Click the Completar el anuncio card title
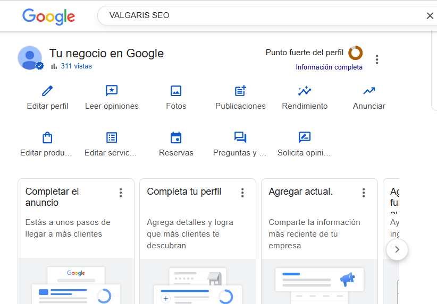437x304 pixels. (52, 197)
